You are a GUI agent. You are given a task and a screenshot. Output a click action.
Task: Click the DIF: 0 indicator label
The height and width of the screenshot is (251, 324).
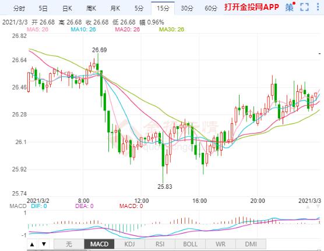39,206
